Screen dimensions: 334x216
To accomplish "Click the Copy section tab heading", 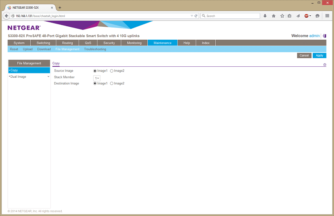I will click(x=56, y=63).
